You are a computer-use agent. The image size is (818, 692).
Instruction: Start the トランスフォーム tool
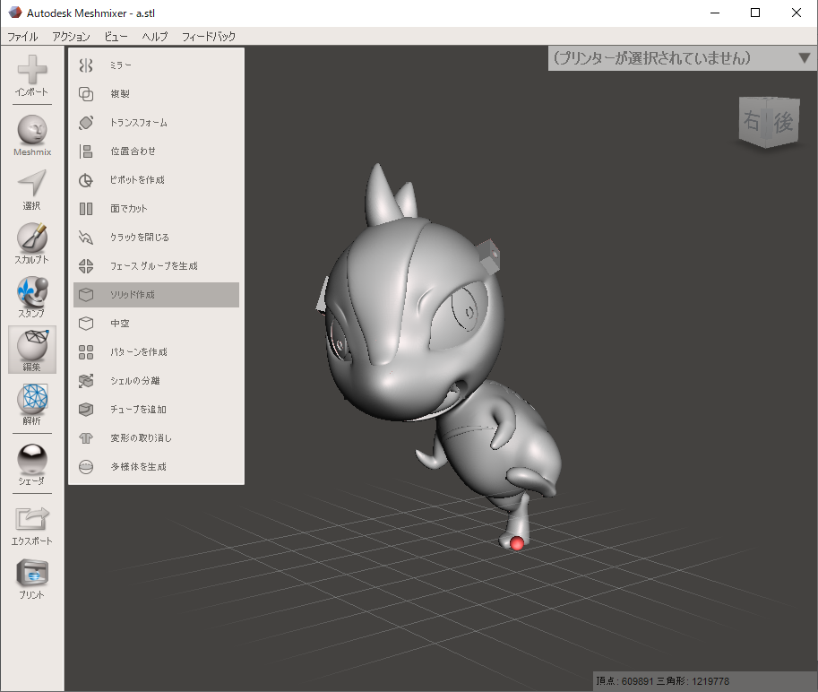tap(156, 123)
